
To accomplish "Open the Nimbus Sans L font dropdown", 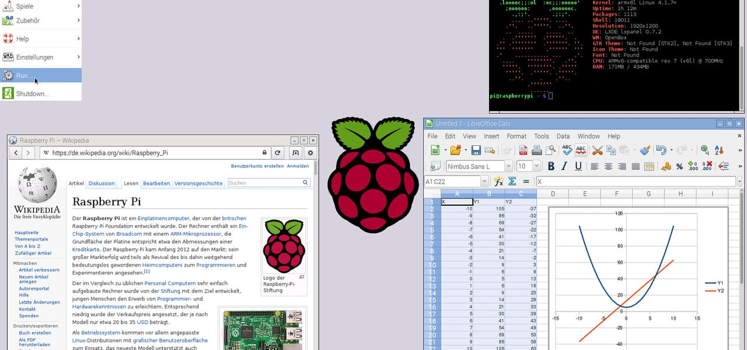I will point(508,166).
